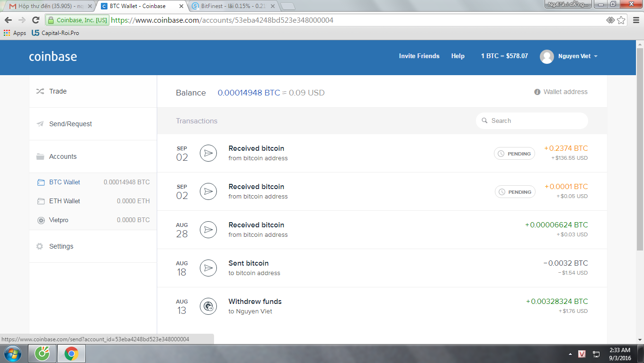The image size is (644, 363).
Task: Click the search magnifier icon
Action: [484, 121]
